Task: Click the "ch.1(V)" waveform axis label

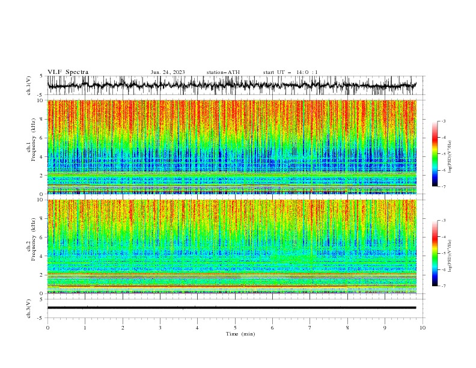Action: (x=29, y=85)
